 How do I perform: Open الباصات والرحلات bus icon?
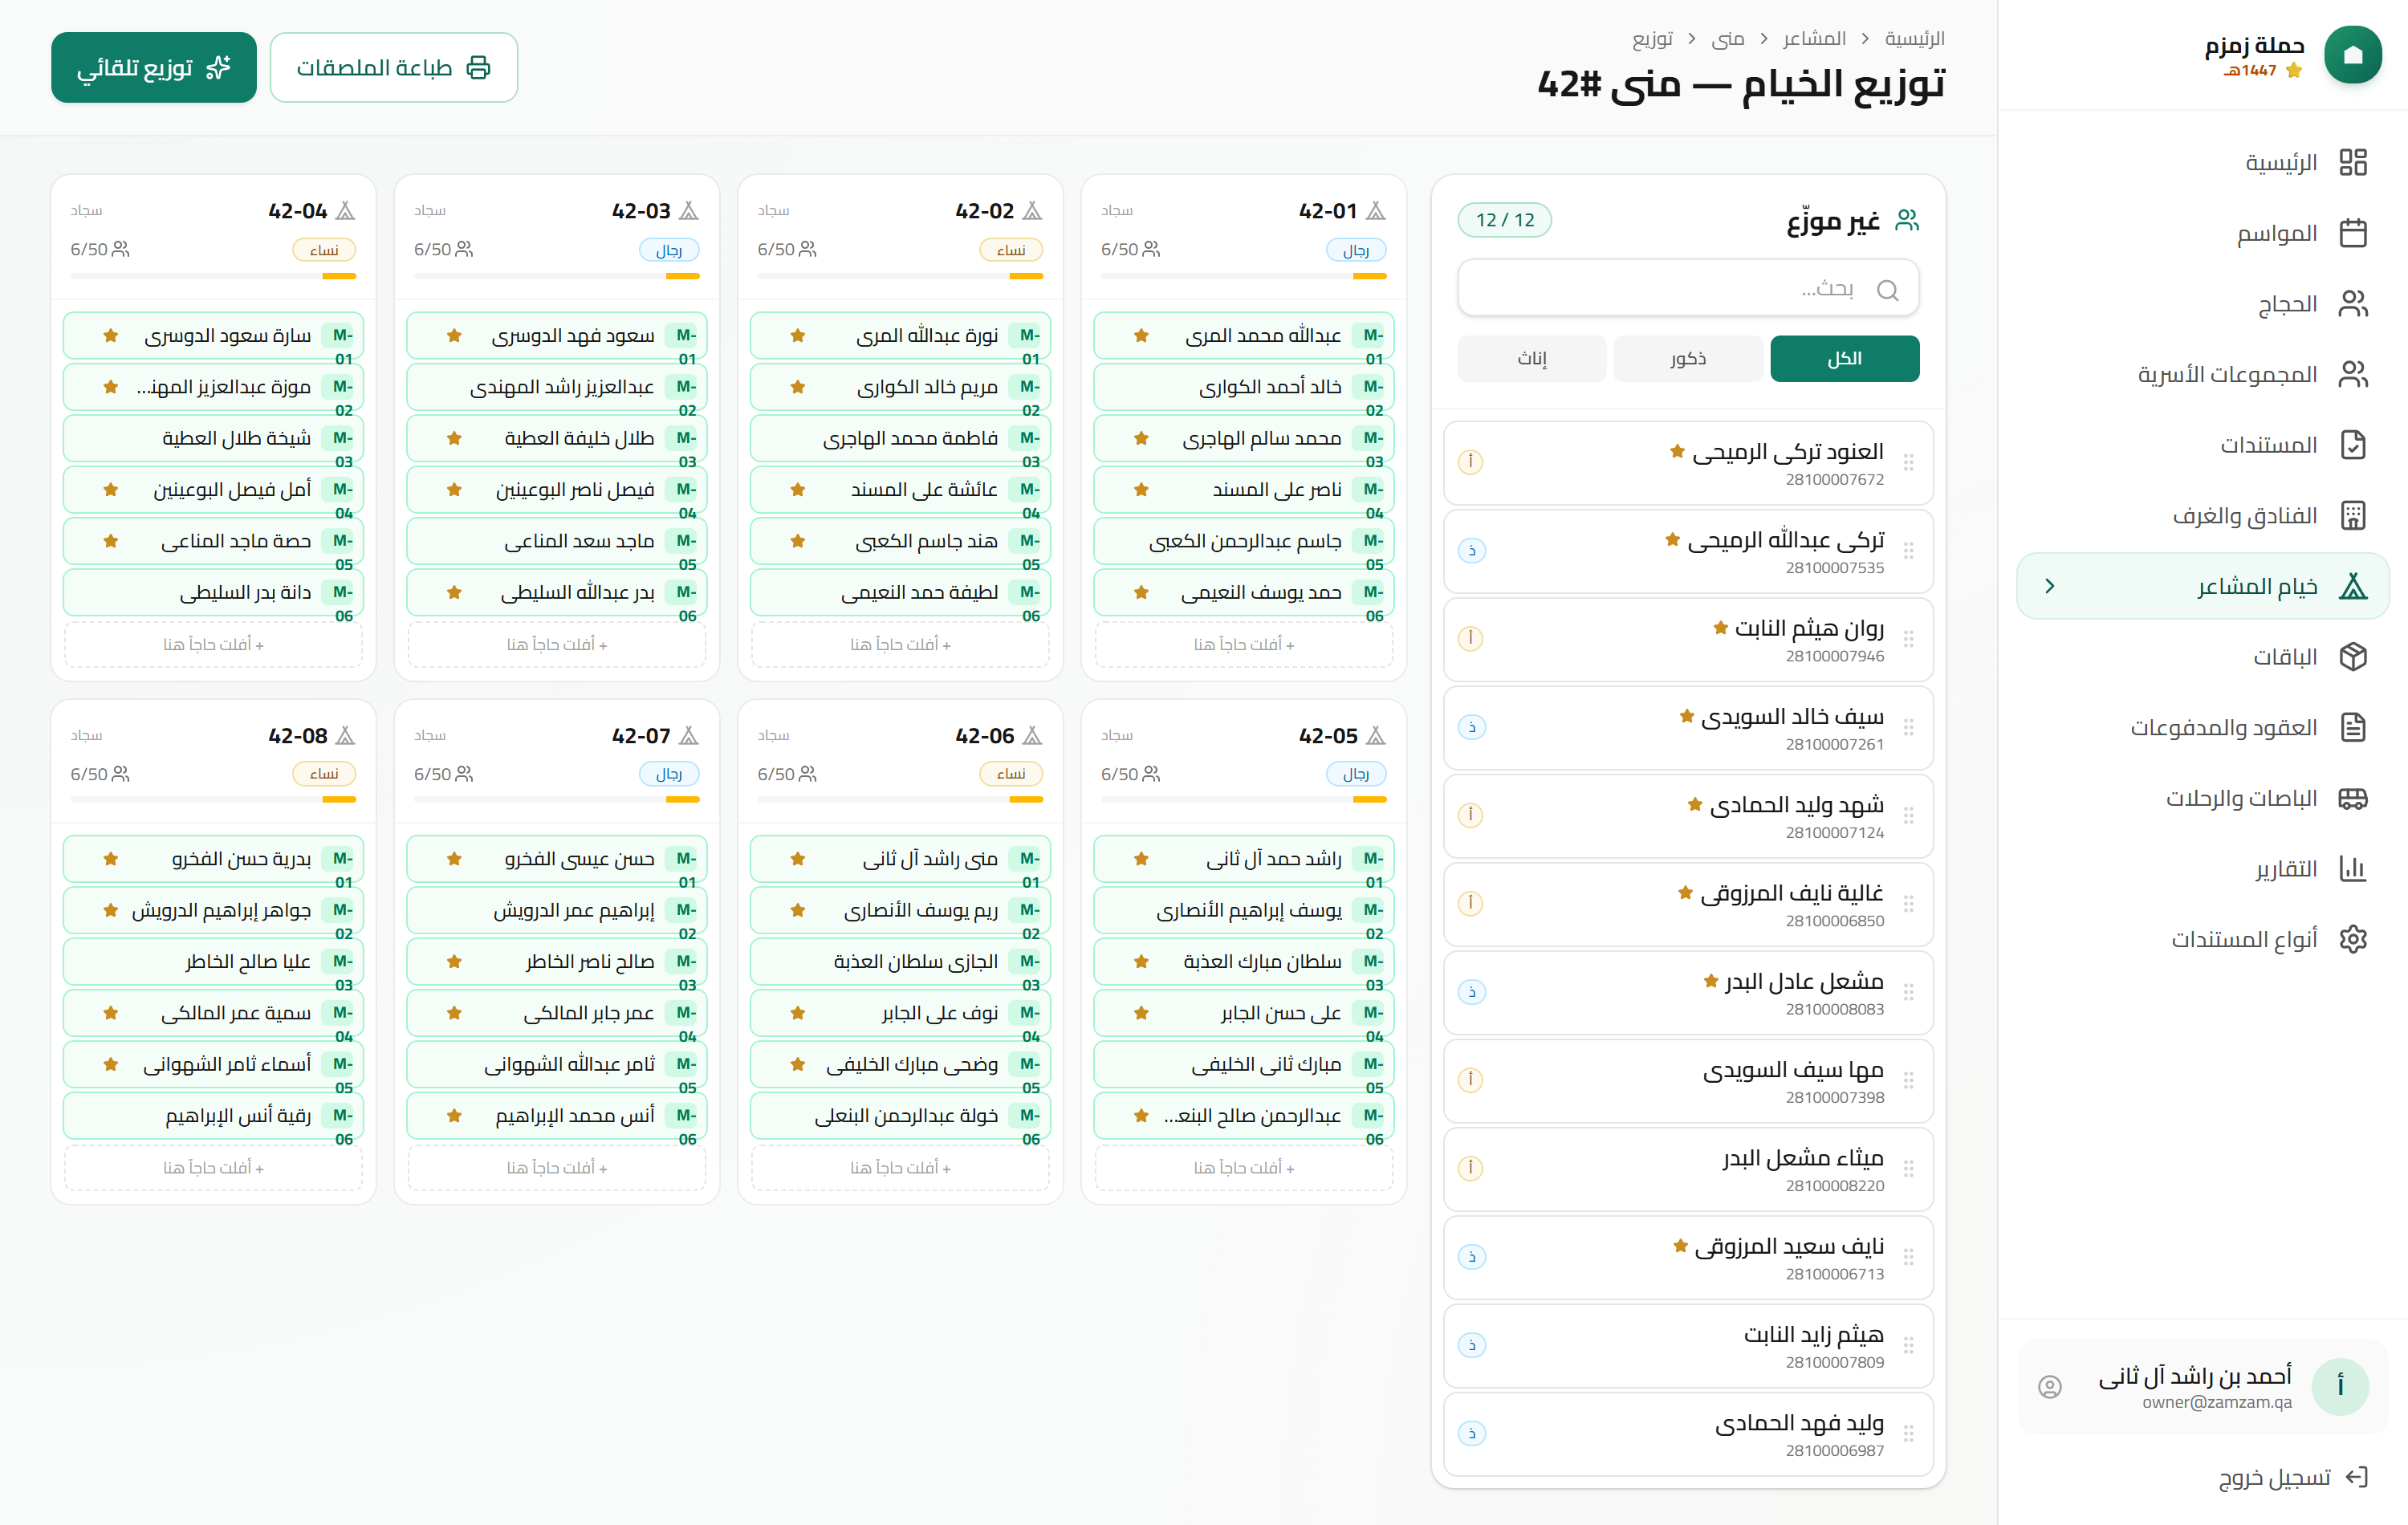coord(2353,798)
